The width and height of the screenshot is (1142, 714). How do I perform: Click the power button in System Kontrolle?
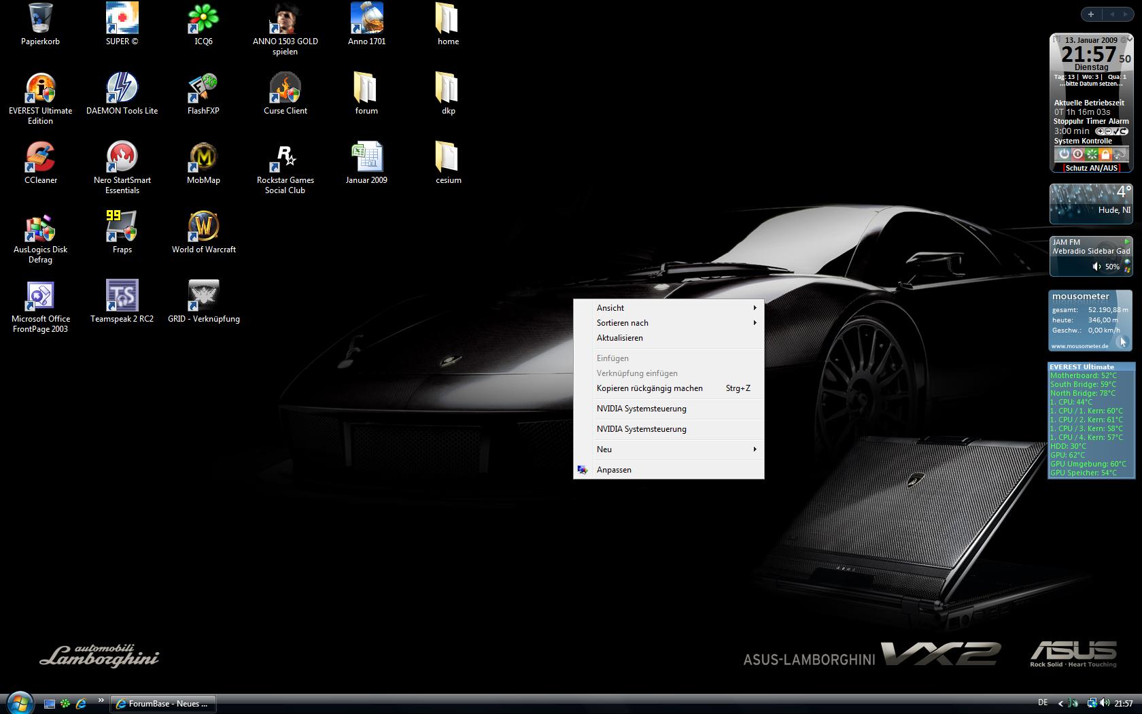click(1065, 154)
